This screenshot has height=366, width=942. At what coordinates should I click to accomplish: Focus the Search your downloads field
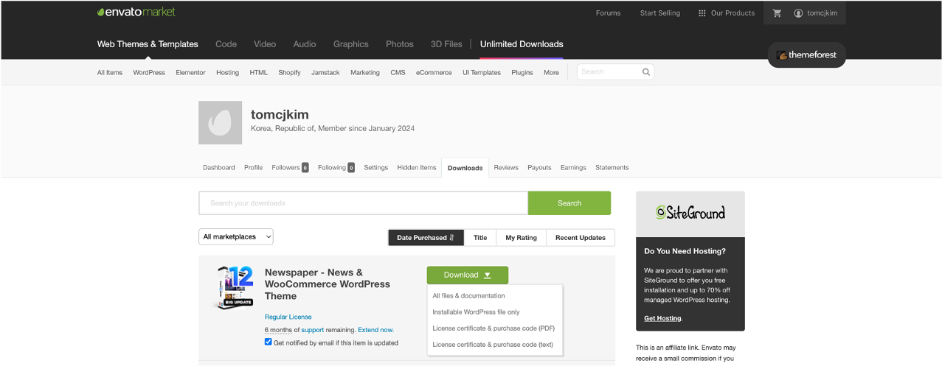363,203
